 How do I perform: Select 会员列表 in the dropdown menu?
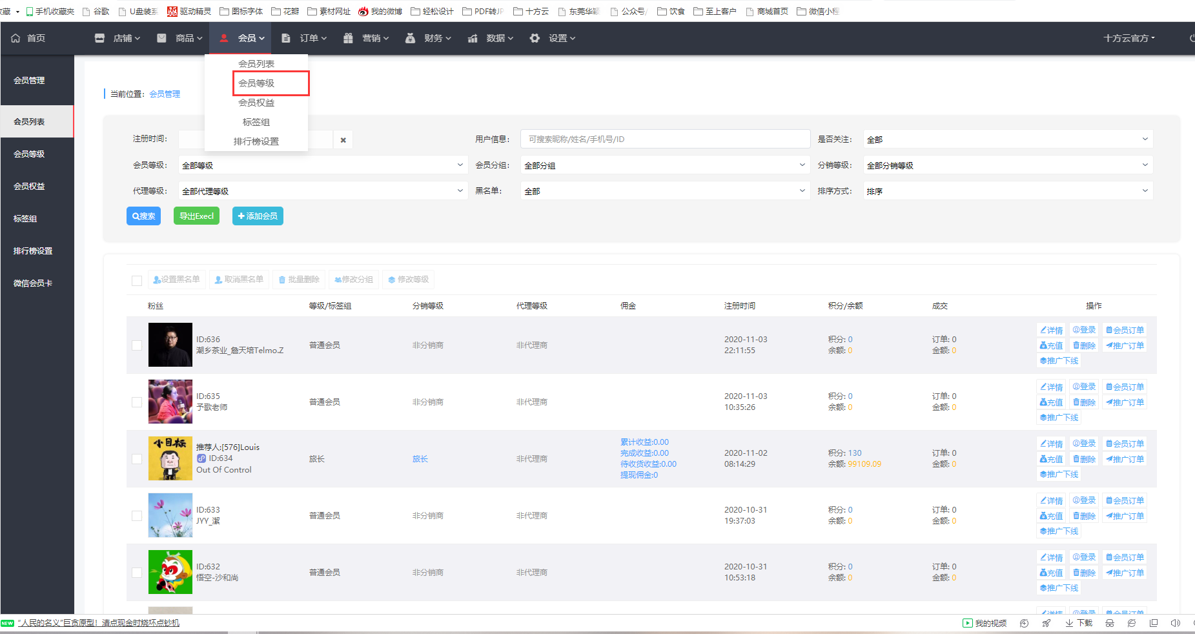click(x=256, y=64)
